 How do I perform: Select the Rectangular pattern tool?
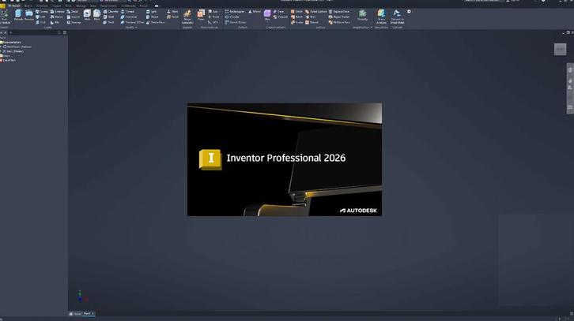click(x=235, y=12)
